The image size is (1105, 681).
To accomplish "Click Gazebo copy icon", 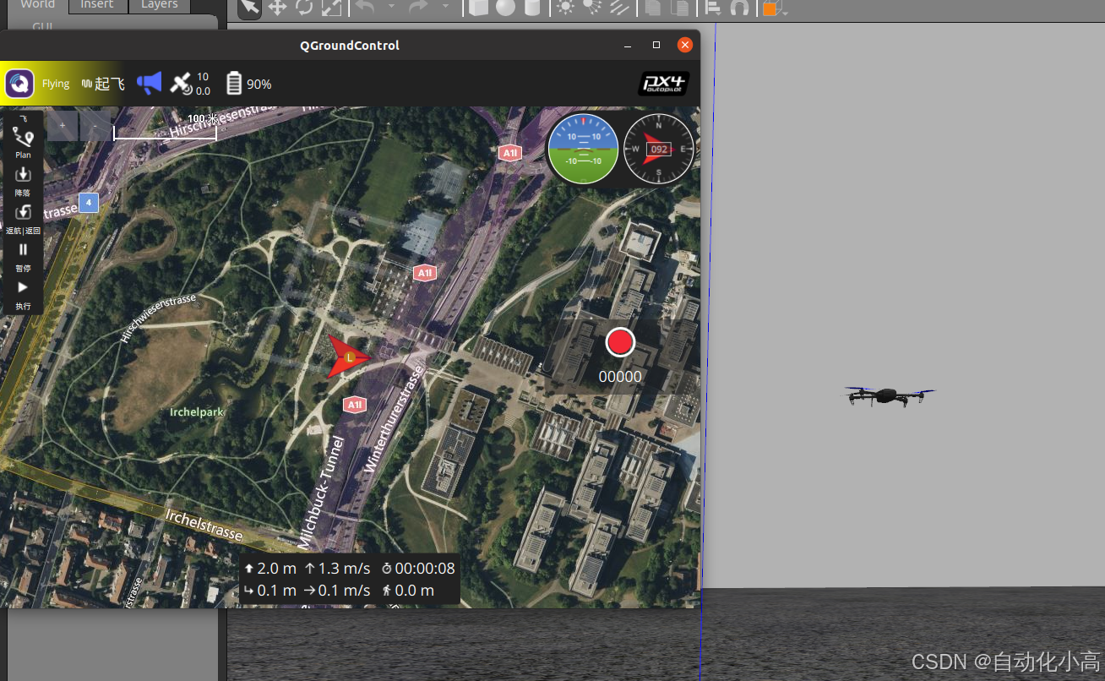I will pyautogui.click(x=652, y=8).
